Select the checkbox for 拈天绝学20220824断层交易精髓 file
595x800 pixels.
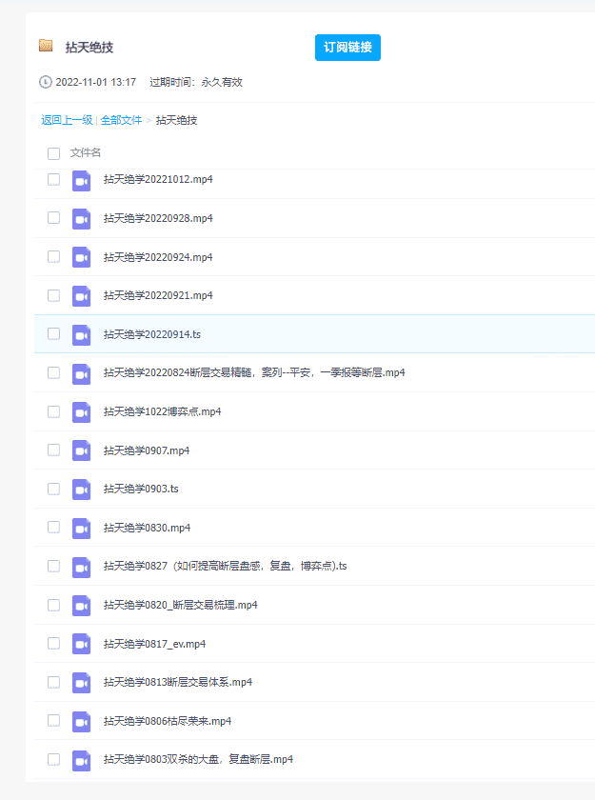click(53, 372)
